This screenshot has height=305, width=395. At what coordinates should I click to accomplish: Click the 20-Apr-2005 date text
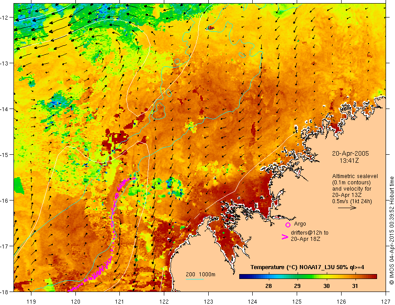(351, 153)
